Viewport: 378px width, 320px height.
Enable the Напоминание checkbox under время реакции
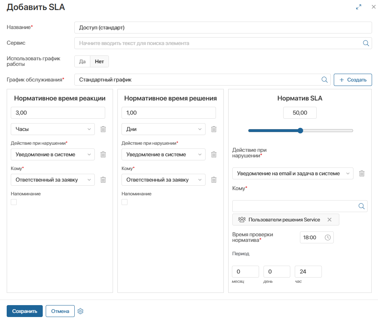[x=14, y=202]
